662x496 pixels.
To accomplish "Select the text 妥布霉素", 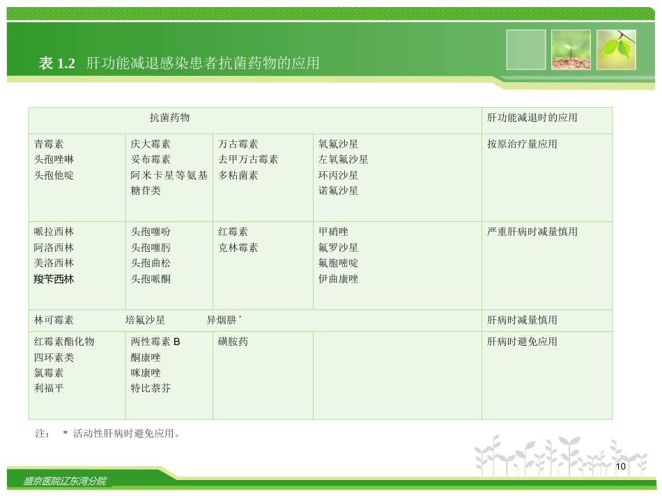I will [x=151, y=160].
